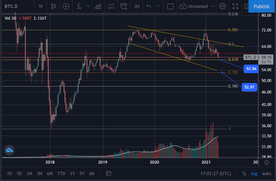Open timezone menu at 17:01:27 (UTC)
The height and width of the screenshot is (181, 276).
pos(216,173)
